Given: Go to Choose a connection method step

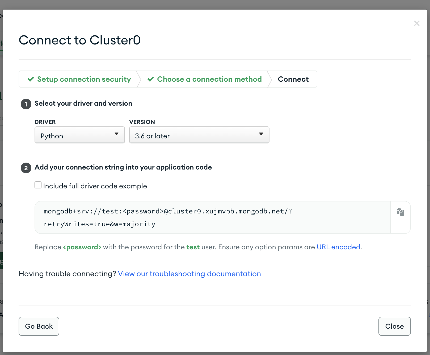Looking at the screenshot, I should point(204,79).
